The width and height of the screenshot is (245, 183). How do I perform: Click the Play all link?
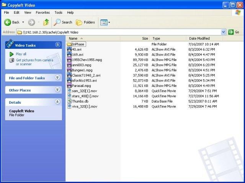pos(21,54)
